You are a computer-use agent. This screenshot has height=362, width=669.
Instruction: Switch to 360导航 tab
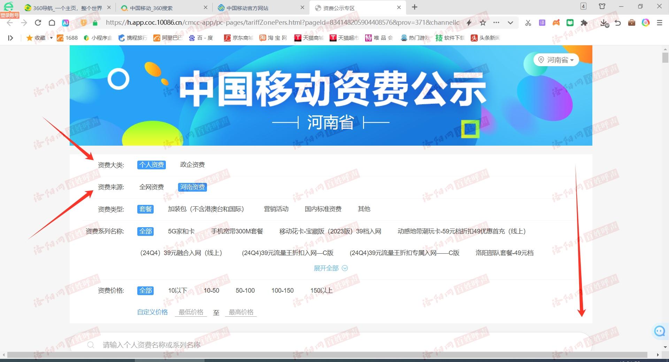[68, 8]
